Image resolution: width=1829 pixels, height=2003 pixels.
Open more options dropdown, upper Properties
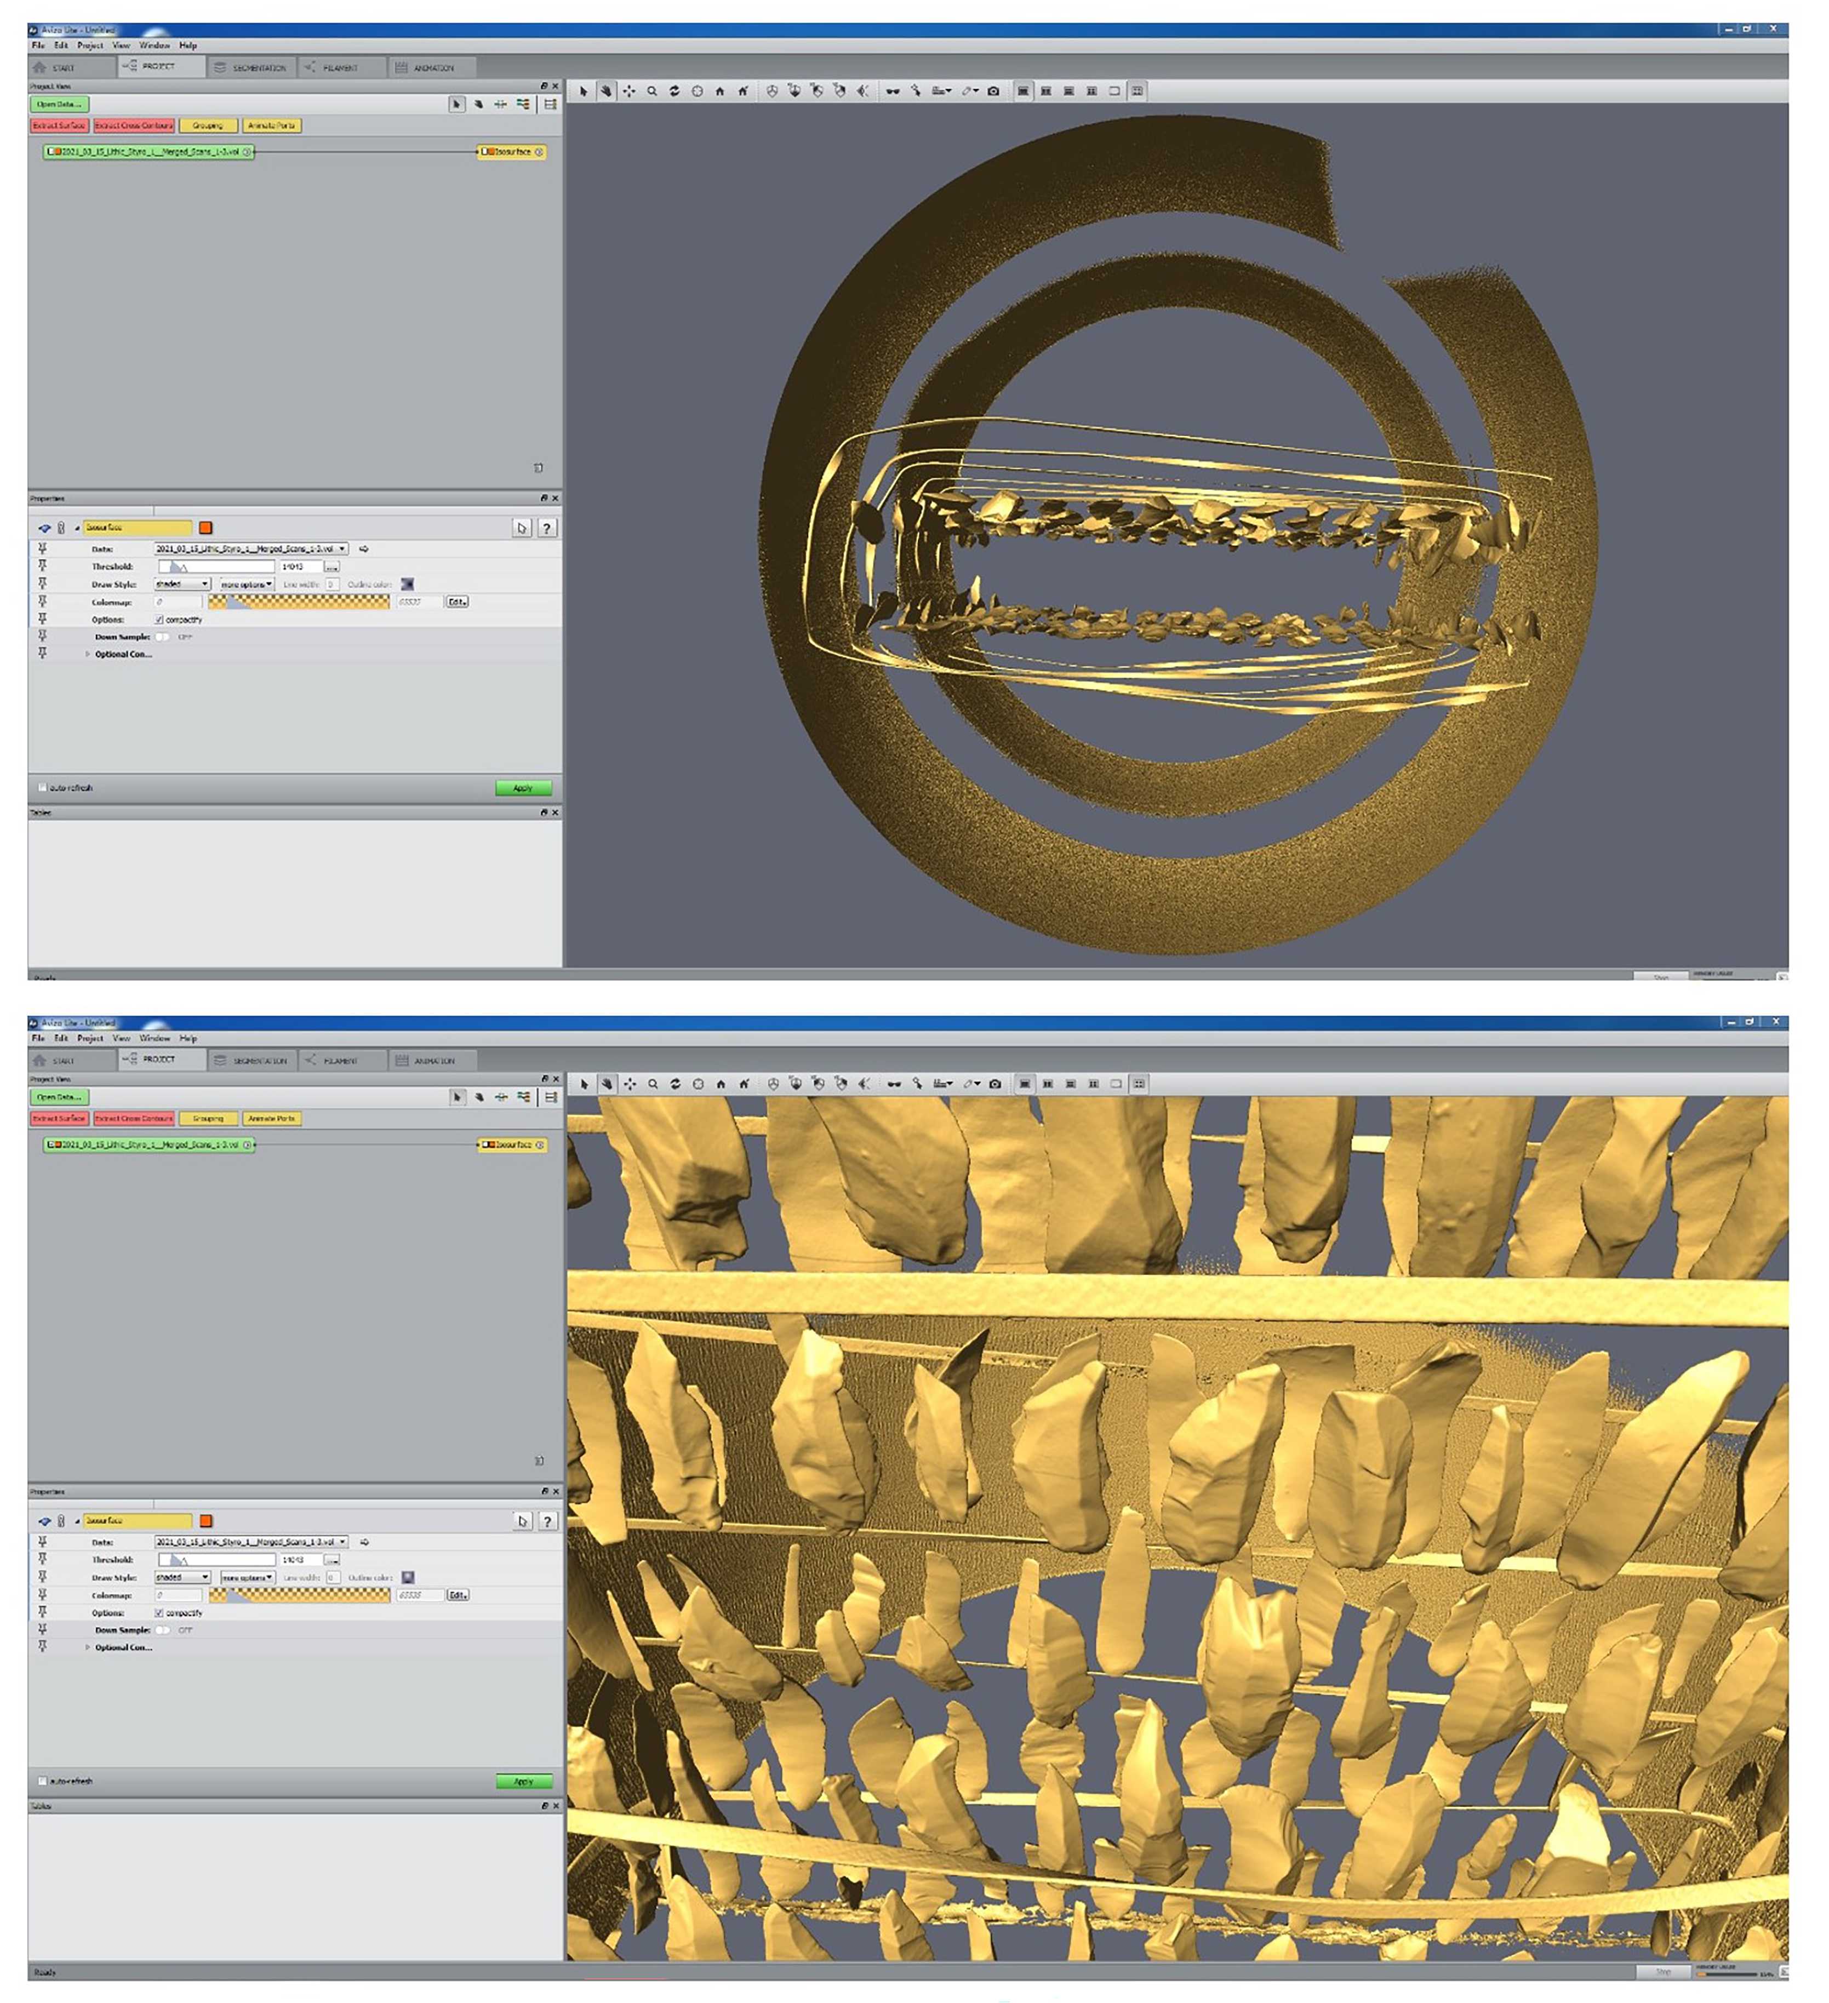click(247, 584)
